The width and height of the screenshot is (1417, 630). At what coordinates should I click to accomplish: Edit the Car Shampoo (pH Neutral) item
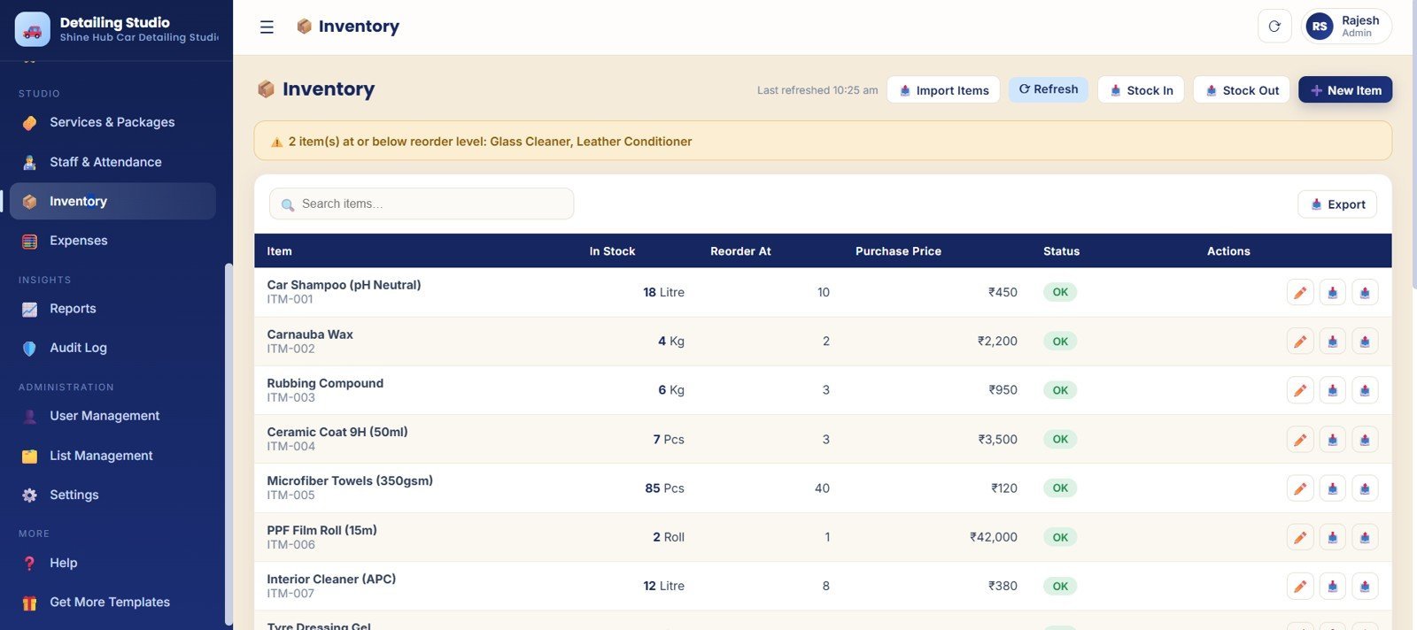click(x=1300, y=293)
